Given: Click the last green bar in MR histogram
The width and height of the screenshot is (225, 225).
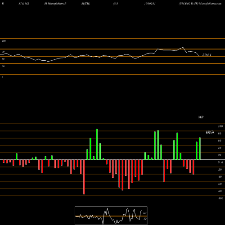Looking at the screenshot, I should coord(200,148).
